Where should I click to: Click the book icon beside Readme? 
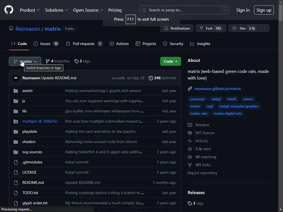(190, 125)
